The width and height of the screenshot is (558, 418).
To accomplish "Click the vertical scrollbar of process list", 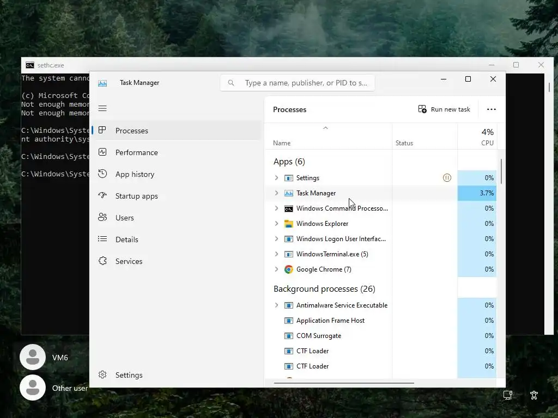I will point(501,171).
